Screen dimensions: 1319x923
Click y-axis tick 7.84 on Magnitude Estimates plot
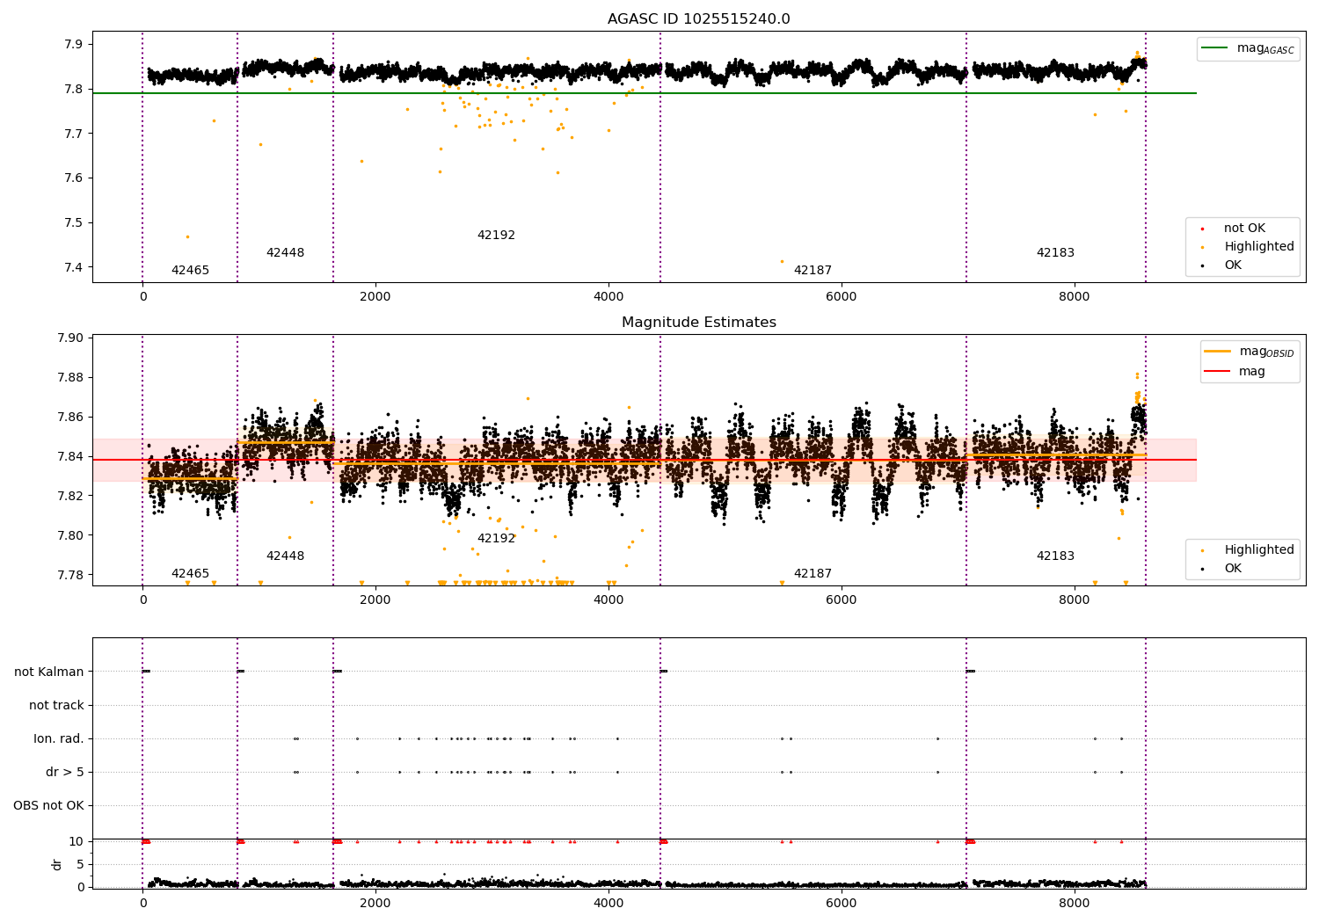[71, 457]
